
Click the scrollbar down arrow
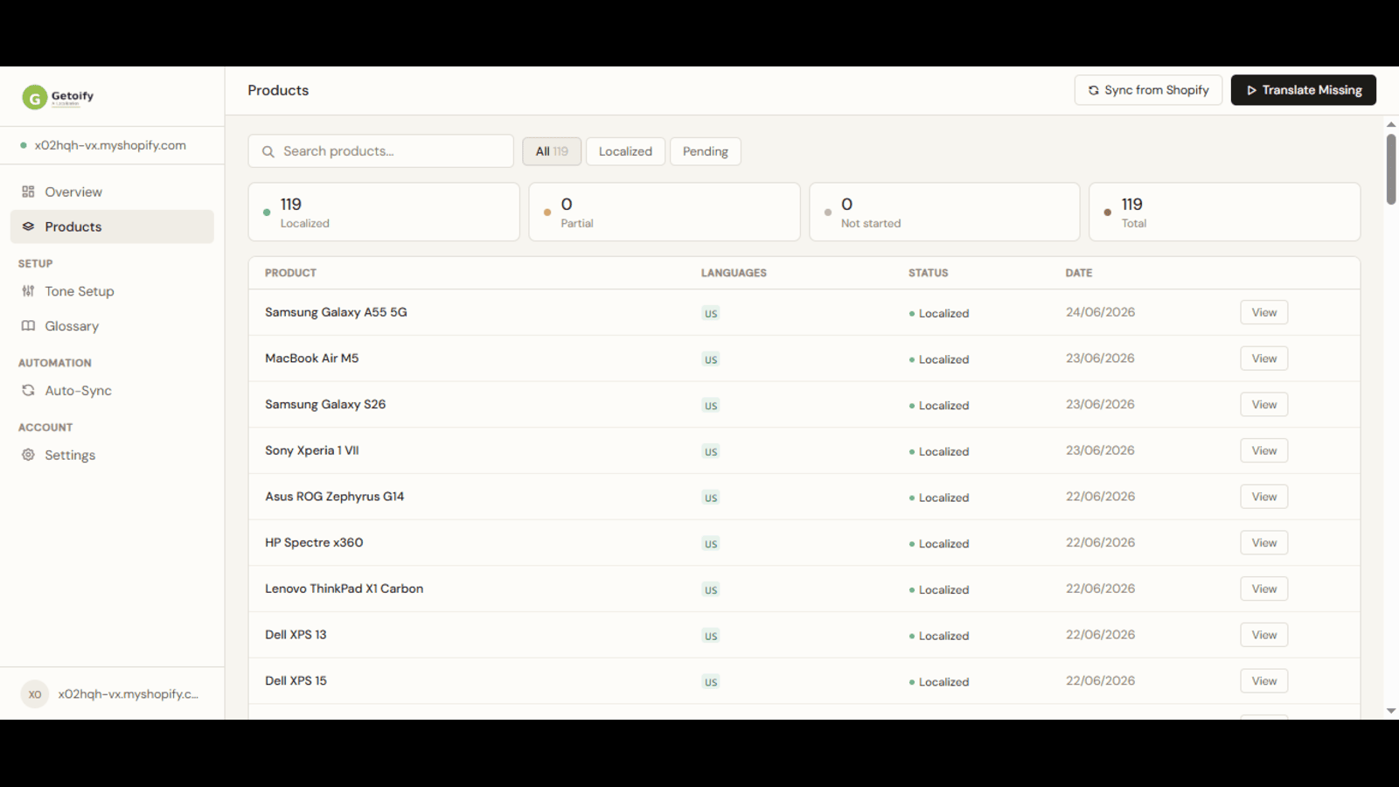1391,711
